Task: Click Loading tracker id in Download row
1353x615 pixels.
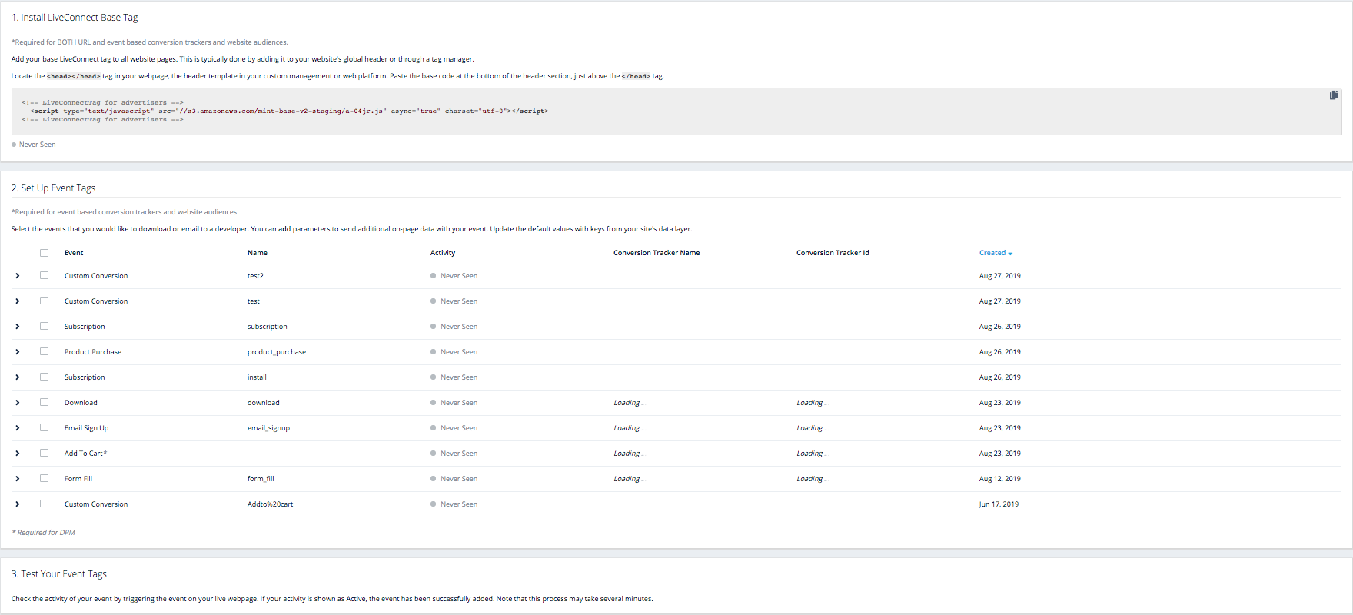Action: 809,403
